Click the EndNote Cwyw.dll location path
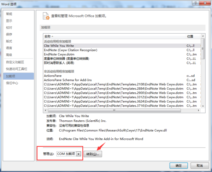The image size is (212, 172). click(113, 131)
